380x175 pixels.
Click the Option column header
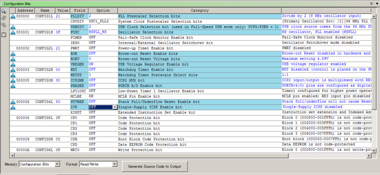103,10
